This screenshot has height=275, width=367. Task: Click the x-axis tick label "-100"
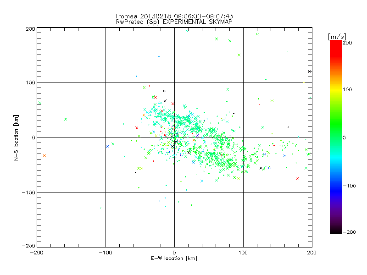(x=106, y=253)
